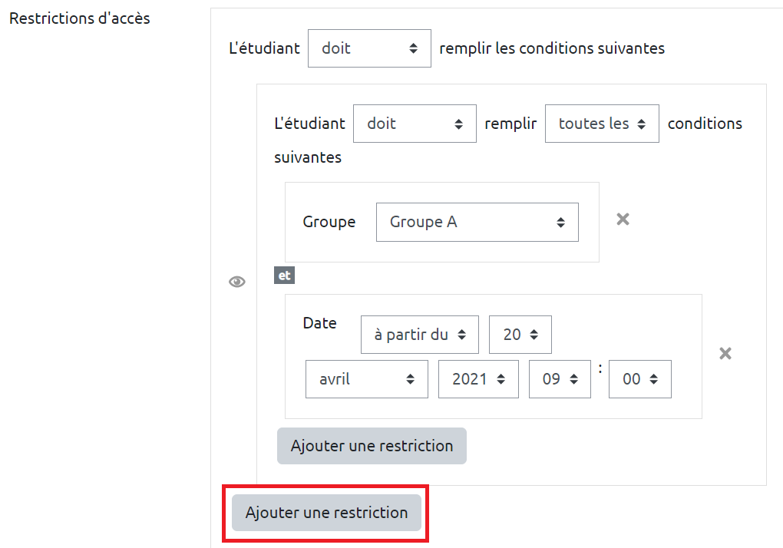The image size is (783, 548).
Task: Delete the Groupe restriction with its X icon
Action: click(623, 220)
